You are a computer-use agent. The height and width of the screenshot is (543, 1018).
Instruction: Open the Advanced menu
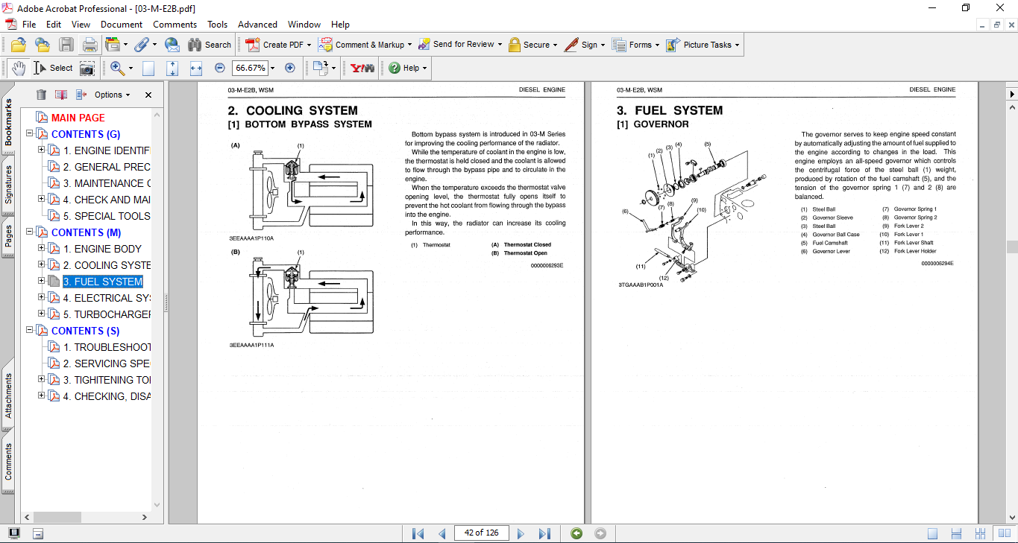257,25
